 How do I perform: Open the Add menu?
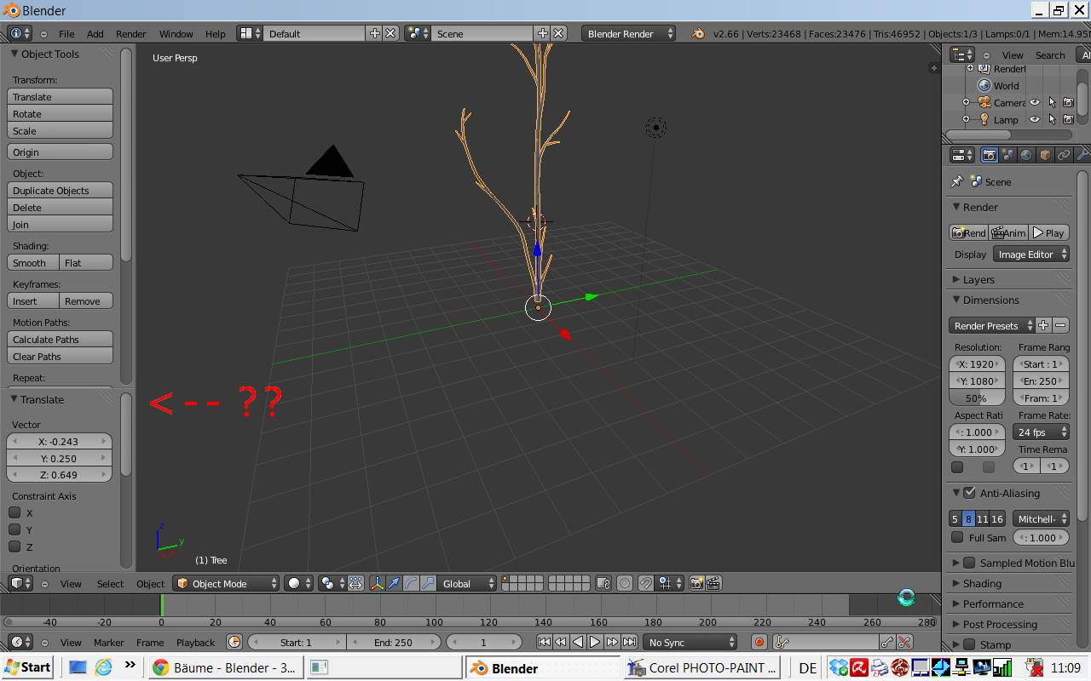click(95, 33)
